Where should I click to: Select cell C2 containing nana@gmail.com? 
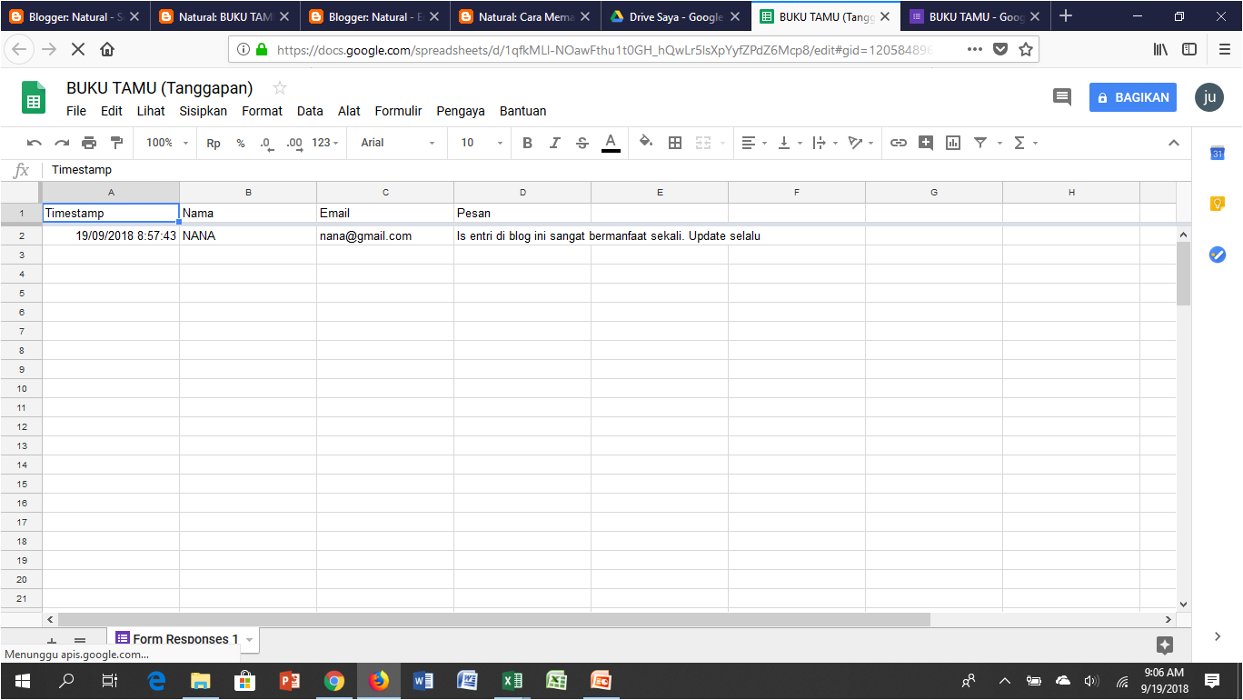click(385, 235)
